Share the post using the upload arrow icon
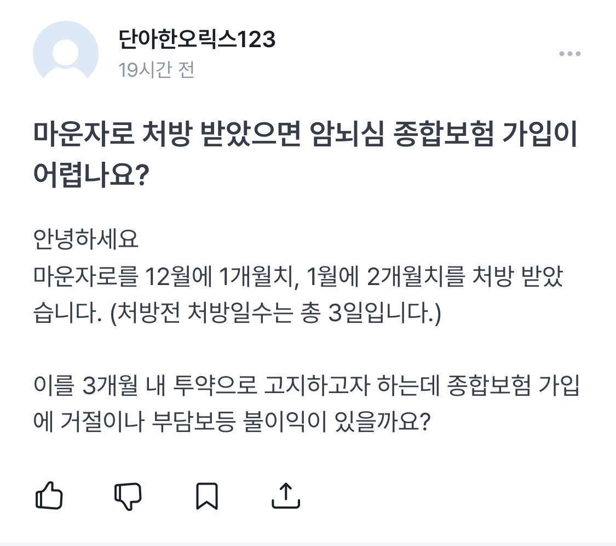616x546 pixels. point(286,496)
